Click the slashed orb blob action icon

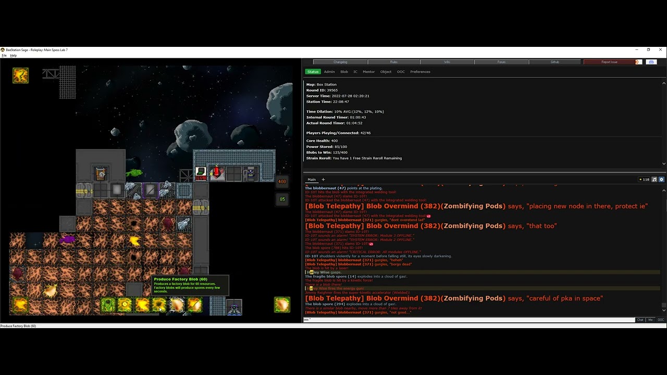pyautogui.click(x=194, y=305)
